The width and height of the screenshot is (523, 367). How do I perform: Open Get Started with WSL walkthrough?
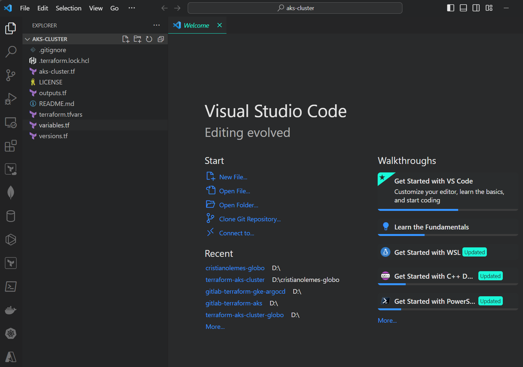pos(448,252)
